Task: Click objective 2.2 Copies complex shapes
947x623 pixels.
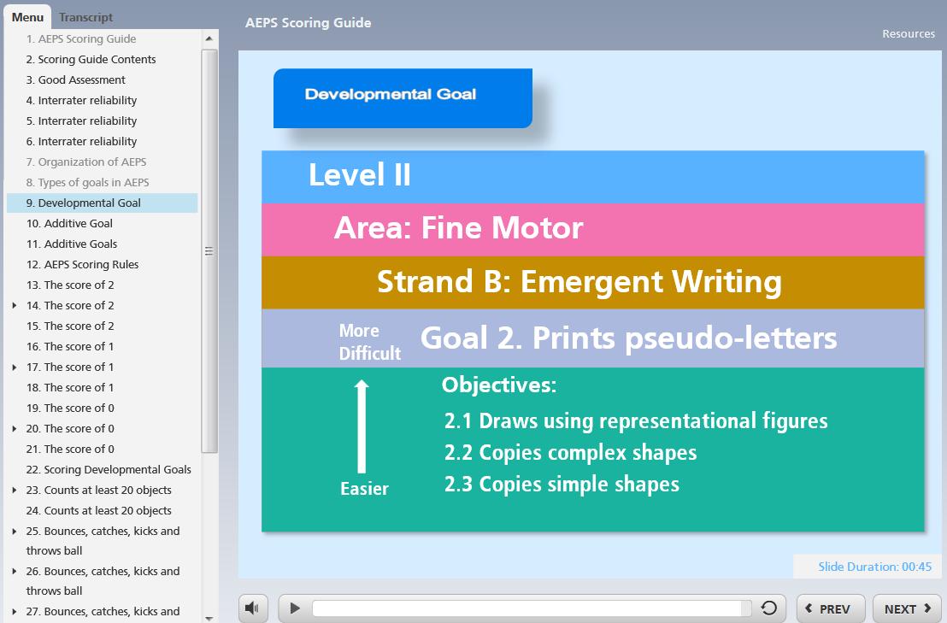Action: pos(570,453)
